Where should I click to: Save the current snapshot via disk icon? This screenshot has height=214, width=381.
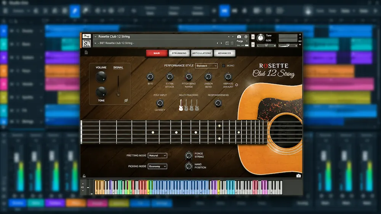tap(227, 43)
